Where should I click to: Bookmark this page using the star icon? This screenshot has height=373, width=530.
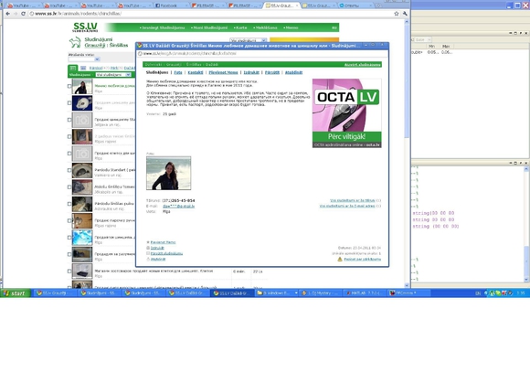(x=397, y=14)
